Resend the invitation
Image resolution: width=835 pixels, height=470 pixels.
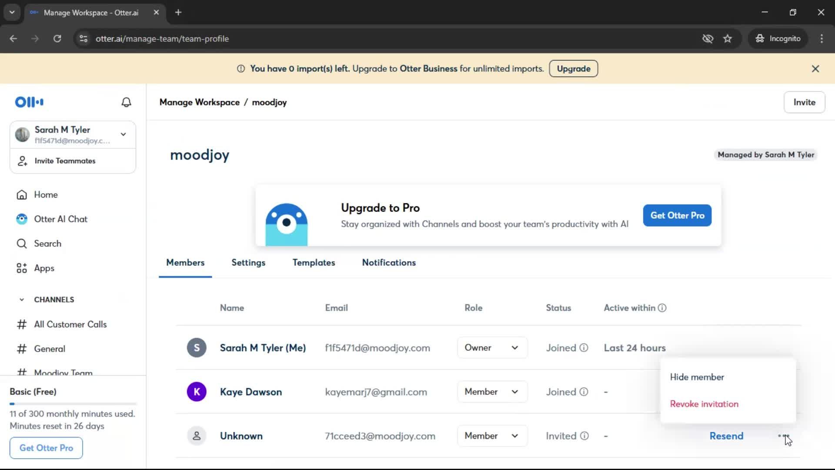point(726,436)
